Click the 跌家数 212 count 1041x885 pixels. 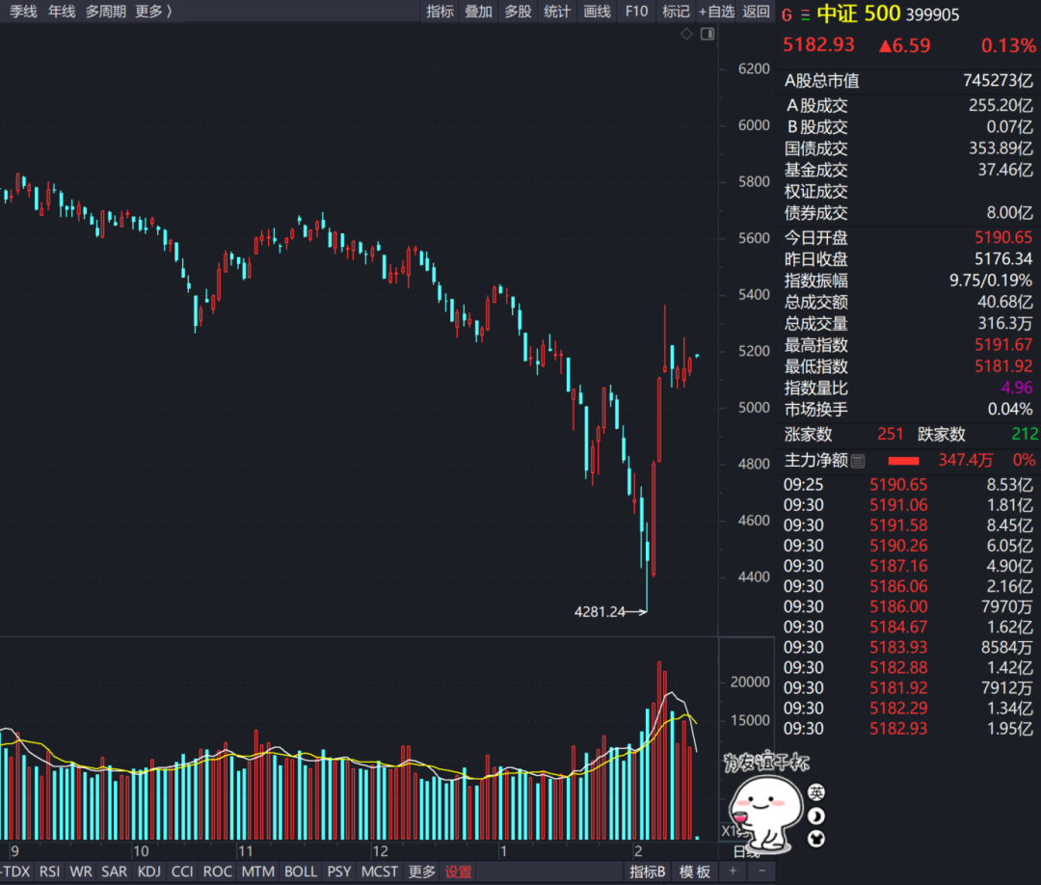[1025, 434]
